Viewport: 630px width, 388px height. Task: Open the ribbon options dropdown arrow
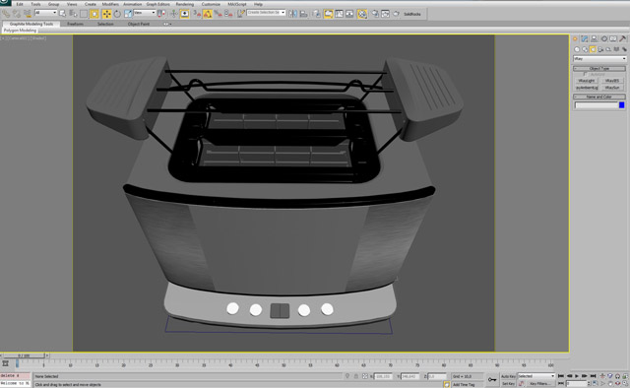click(x=167, y=24)
